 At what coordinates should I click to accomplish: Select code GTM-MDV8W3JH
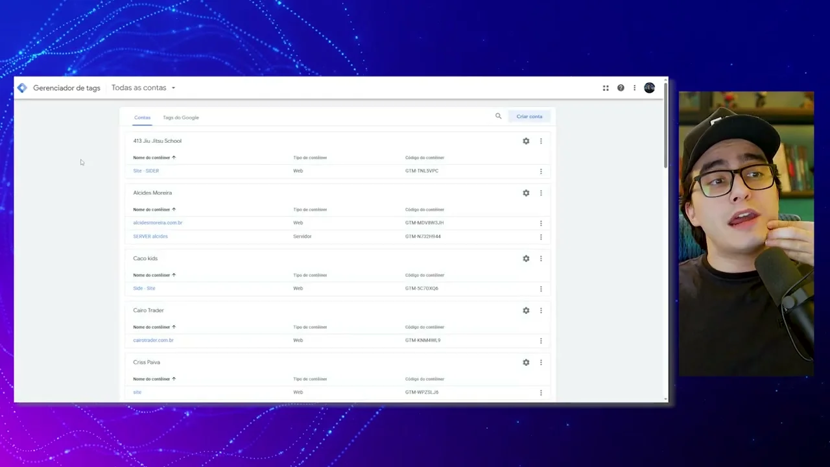pos(424,222)
